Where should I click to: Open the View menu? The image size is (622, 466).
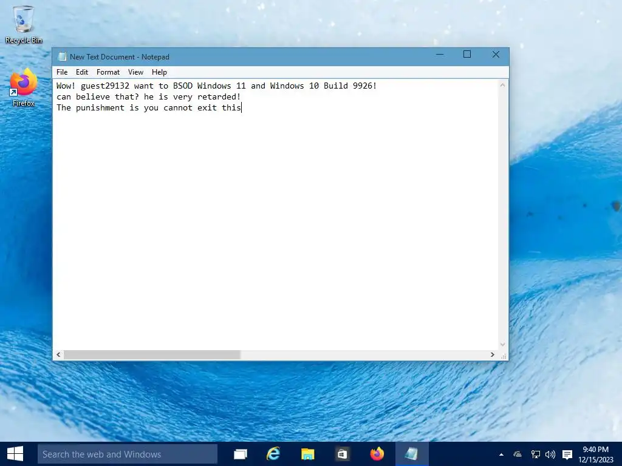pyautogui.click(x=135, y=72)
